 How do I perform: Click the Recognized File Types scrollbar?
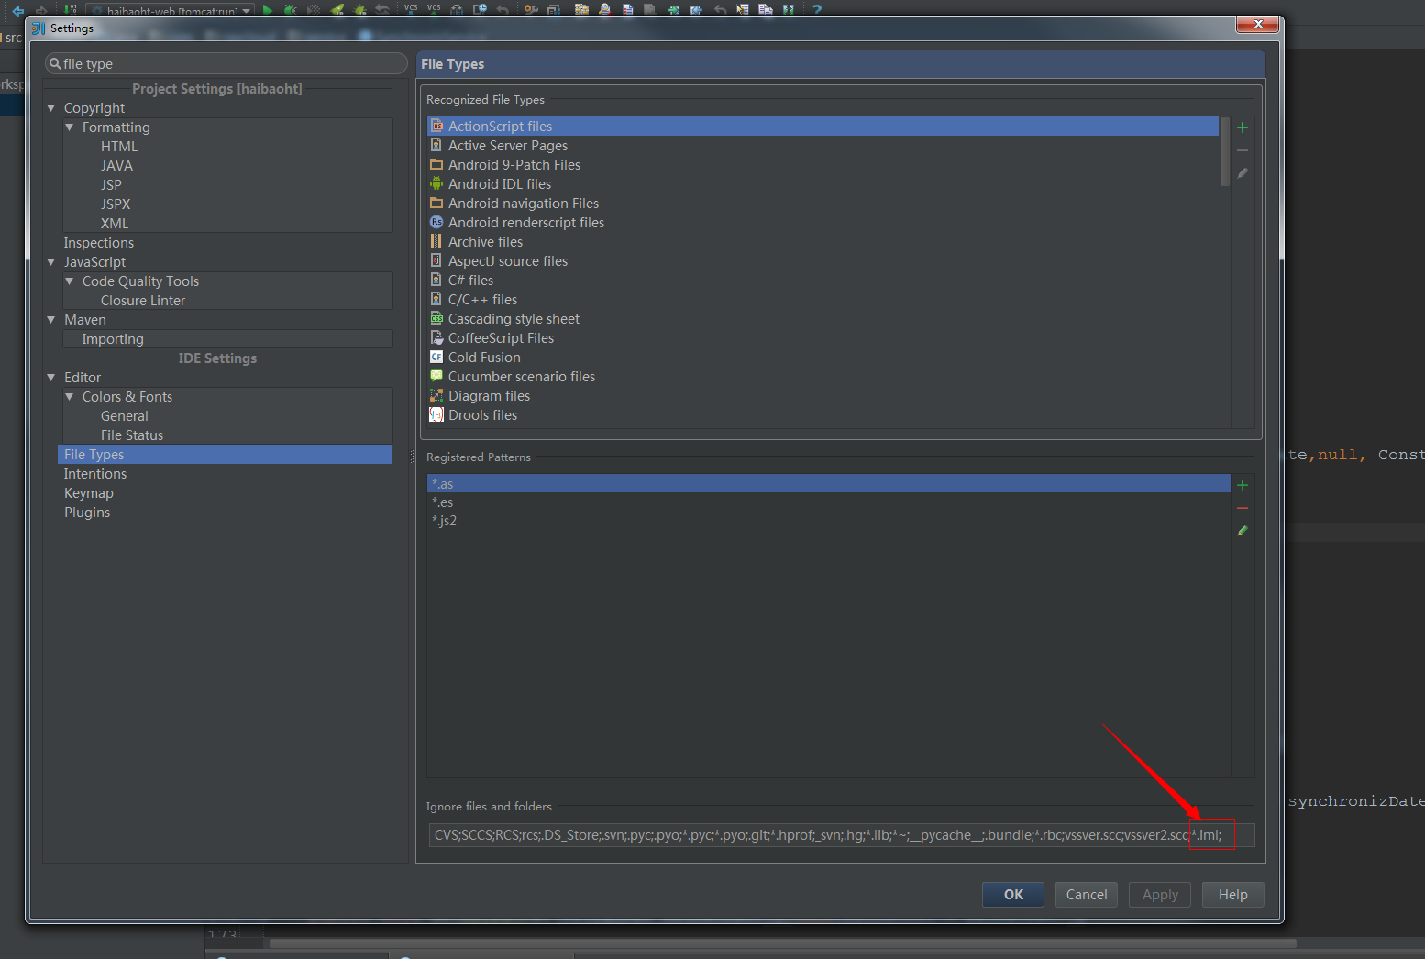[1225, 151]
